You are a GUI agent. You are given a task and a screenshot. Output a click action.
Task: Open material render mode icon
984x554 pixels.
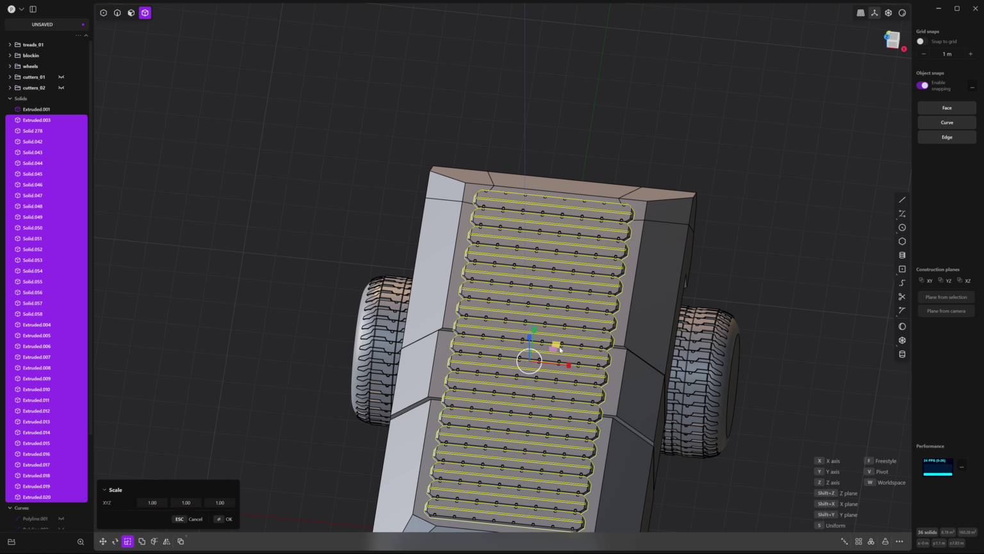[903, 13]
